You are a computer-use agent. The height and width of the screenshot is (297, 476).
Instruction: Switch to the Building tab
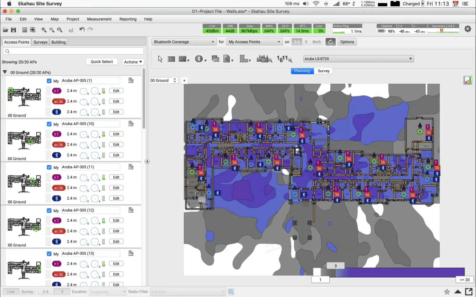[x=58, y=42]
